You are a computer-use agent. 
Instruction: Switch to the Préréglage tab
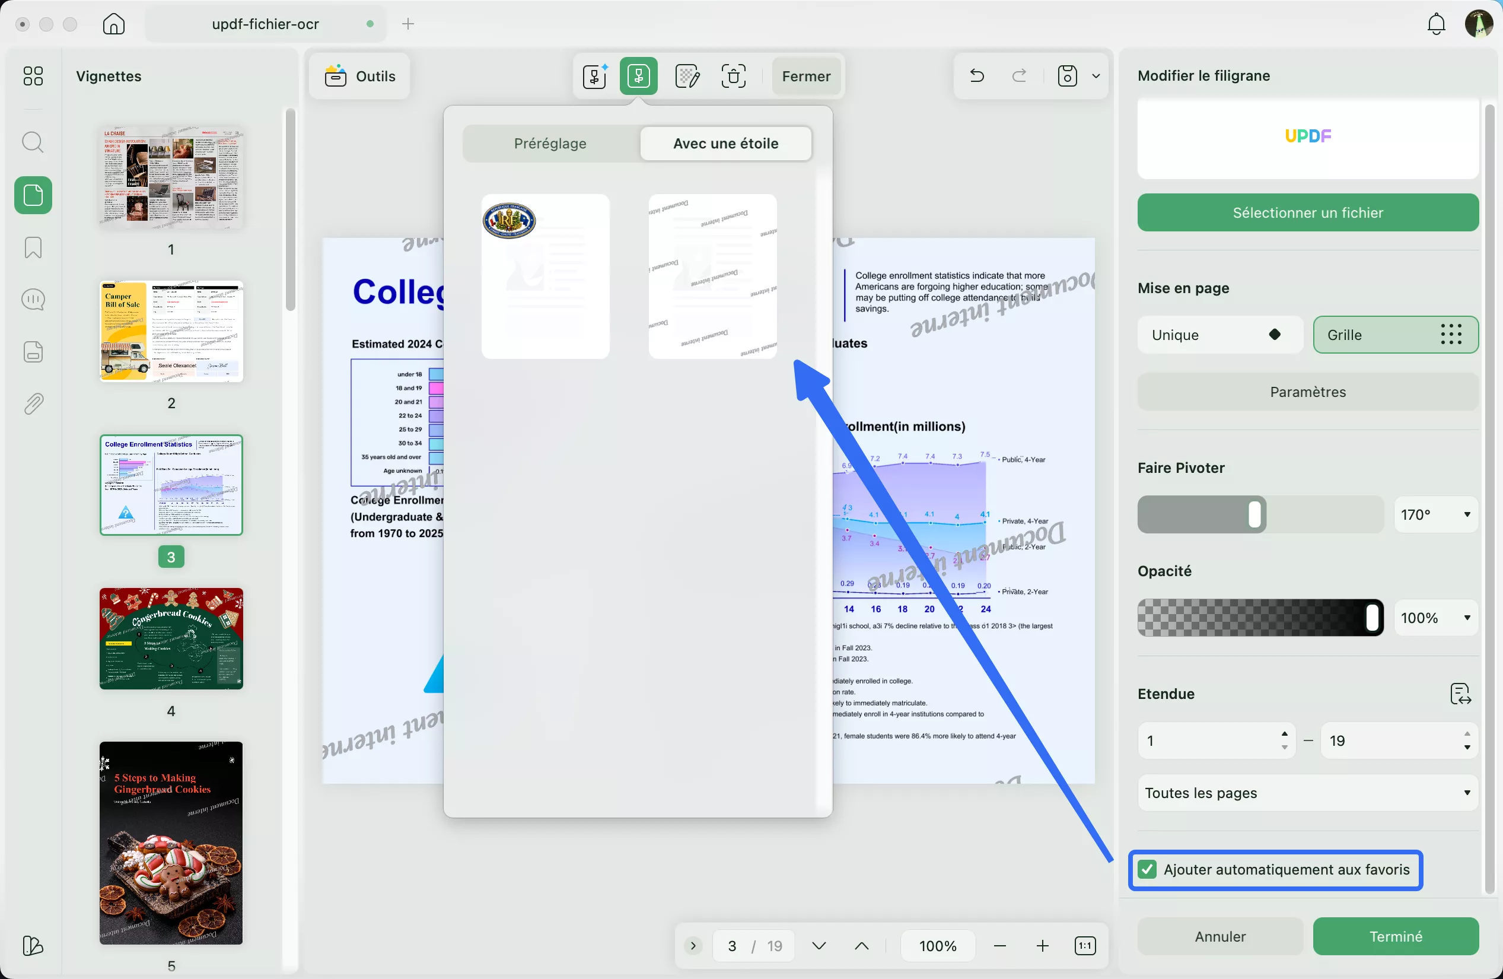point(550,144)
